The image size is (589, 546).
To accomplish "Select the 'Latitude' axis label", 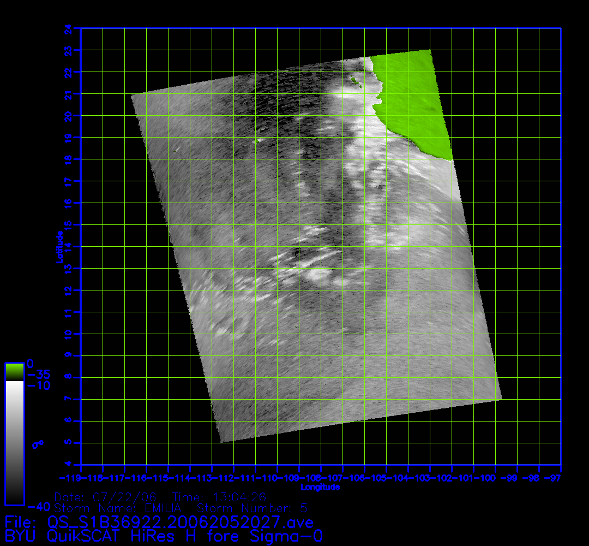I will pyautogui.click(x=59, y=246).
